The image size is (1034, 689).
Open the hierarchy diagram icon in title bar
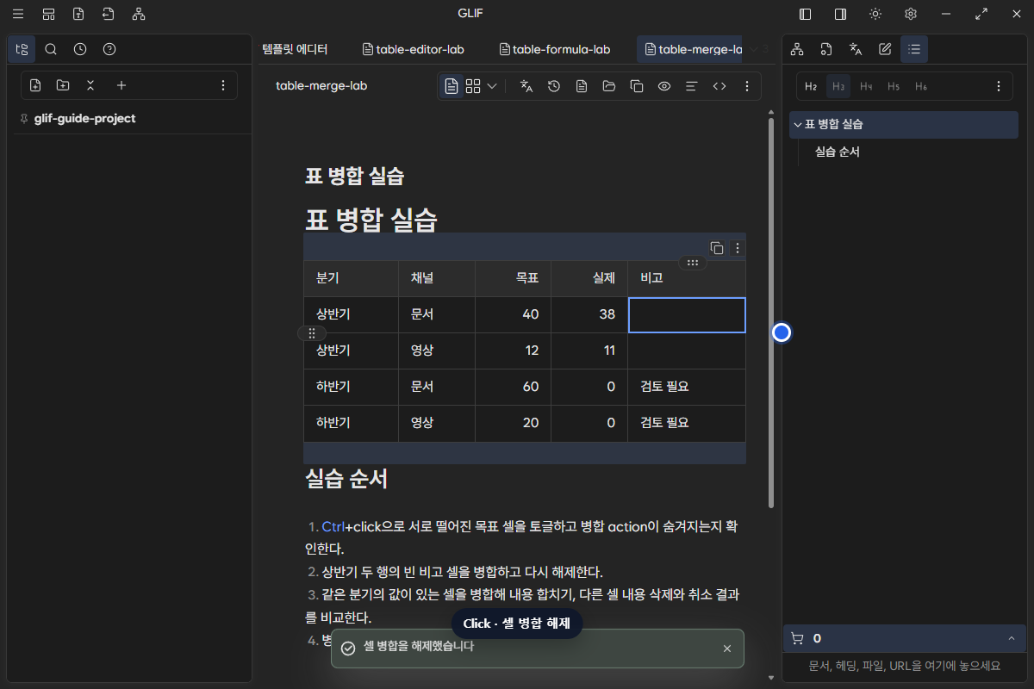[x=139, y=14]
